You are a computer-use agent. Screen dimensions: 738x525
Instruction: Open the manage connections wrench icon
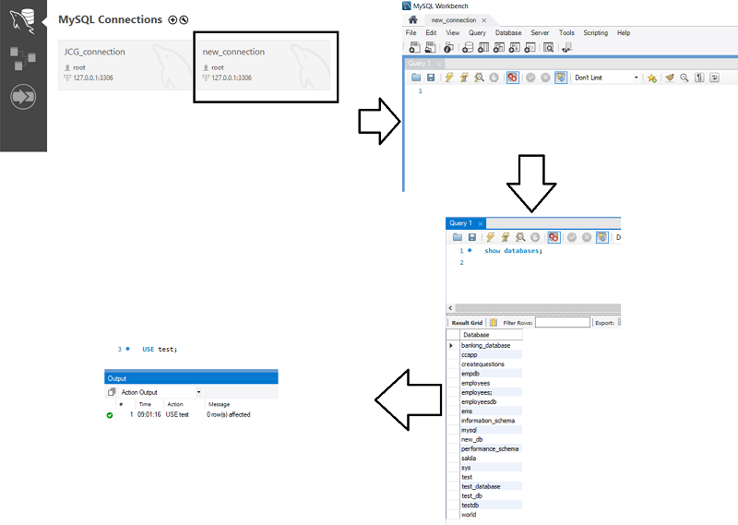point(184,19)
